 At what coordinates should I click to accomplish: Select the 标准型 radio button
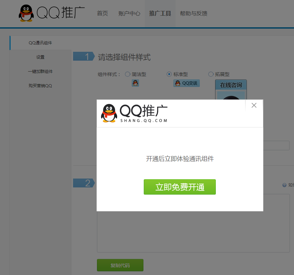[169, 74]
